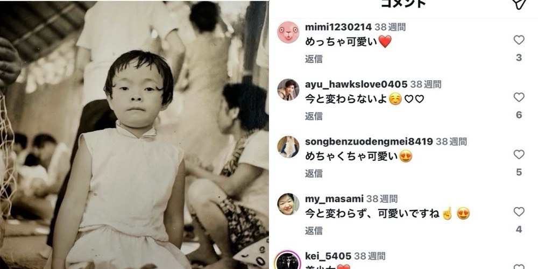Open username songbenzuodengmei8419 link
The width and height of the screenshot is (538, 269).
(369, 141)
